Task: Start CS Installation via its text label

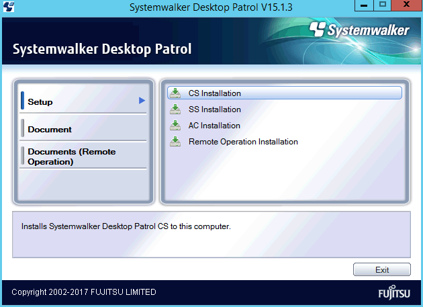Action: click(x=214, y=93)
